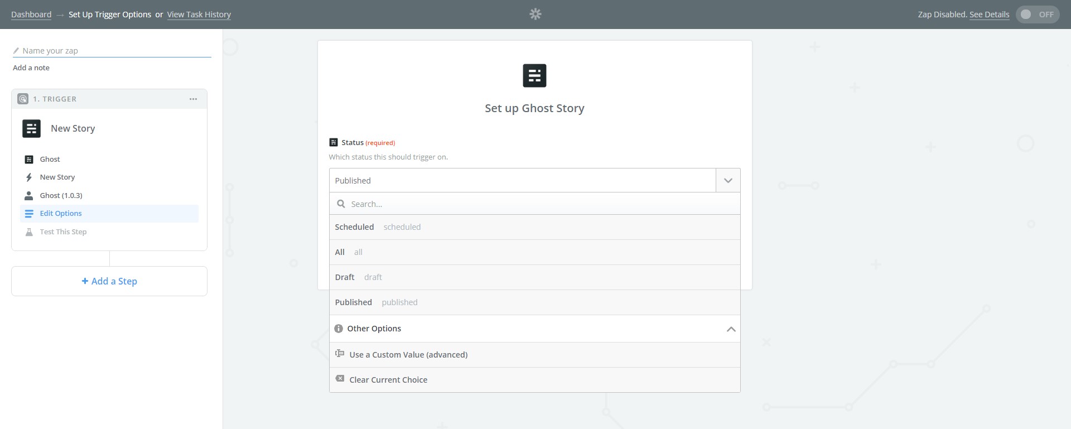
Task: Select Edit Options in trigger sidebar
Action: click(61, 214)
